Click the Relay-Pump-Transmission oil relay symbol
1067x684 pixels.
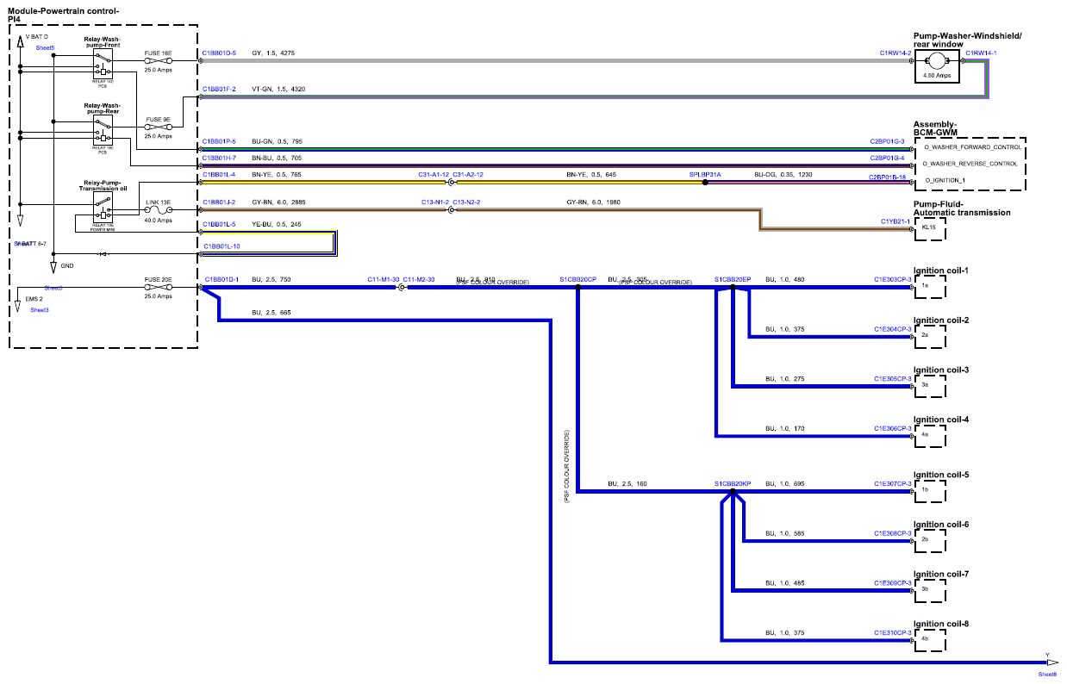click(x=103, y=207)
